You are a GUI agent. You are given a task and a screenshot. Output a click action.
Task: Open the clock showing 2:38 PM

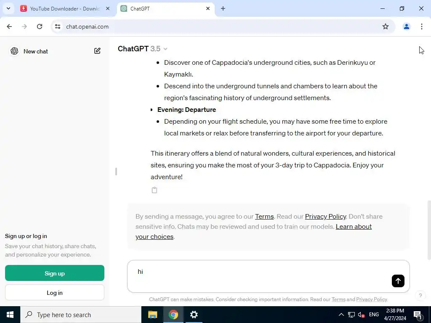tap(395, 315)
